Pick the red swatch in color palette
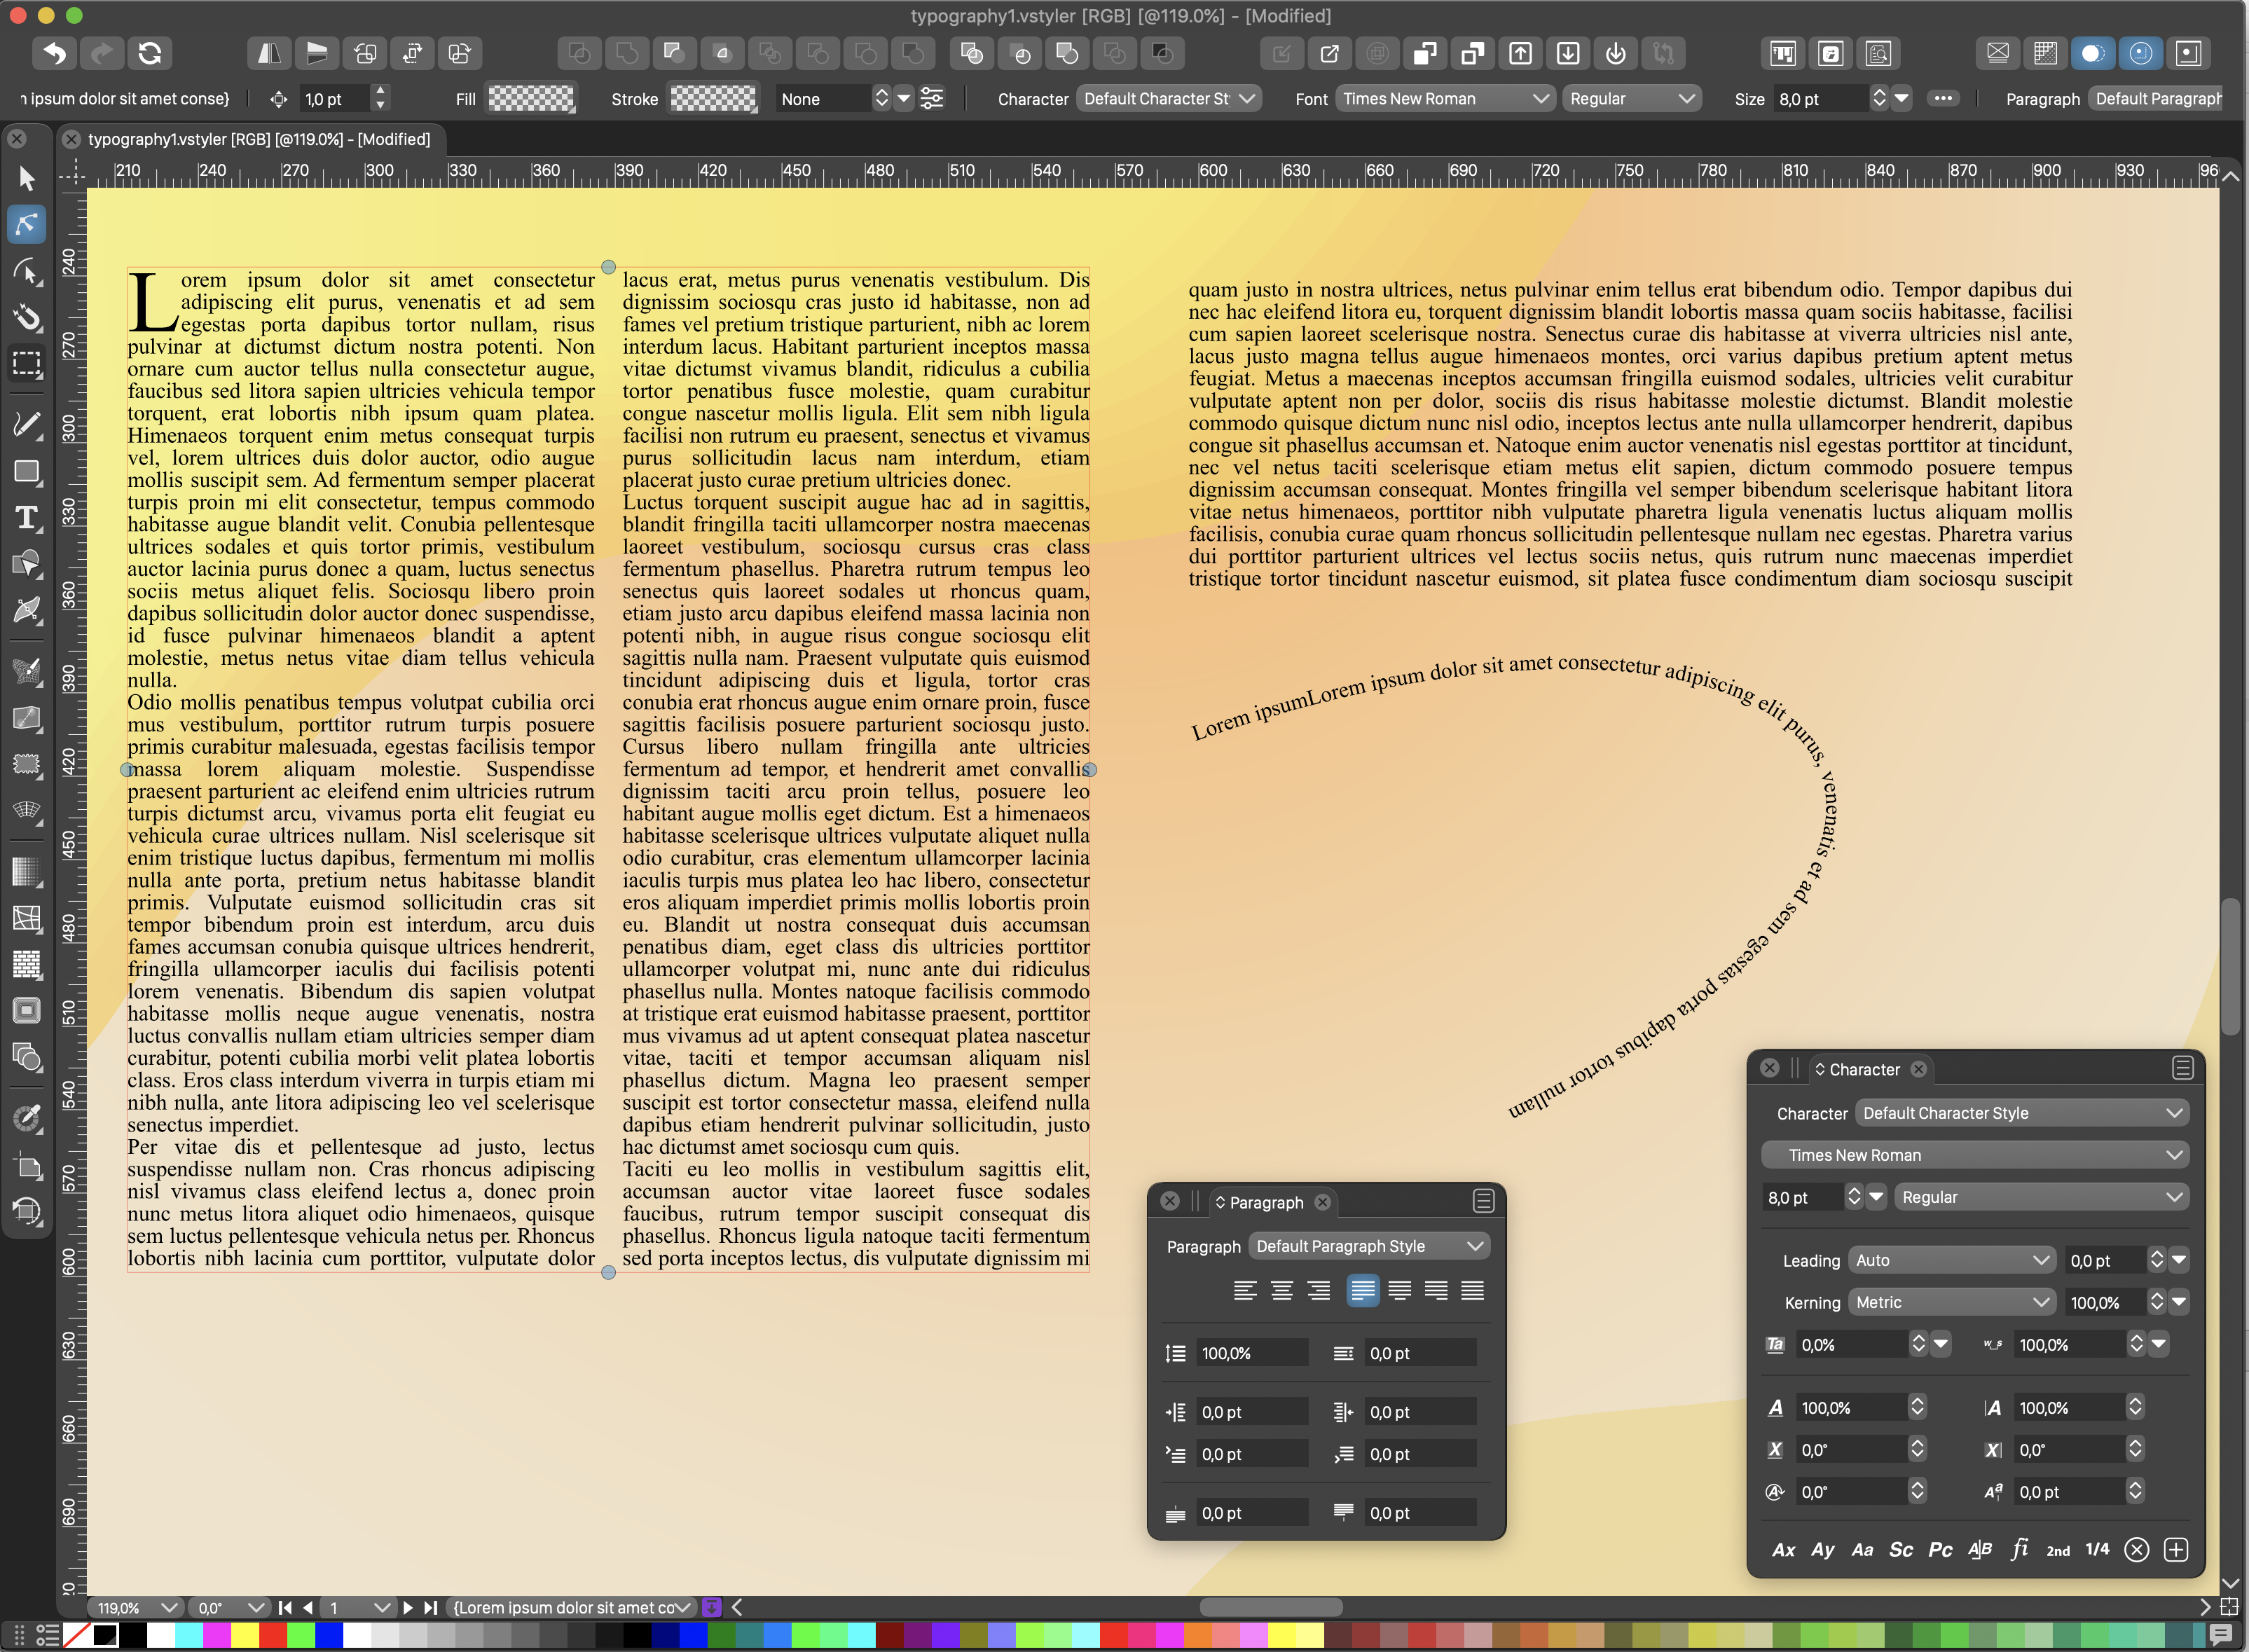This screenshot has width=2249, height=1652. 273,1635
